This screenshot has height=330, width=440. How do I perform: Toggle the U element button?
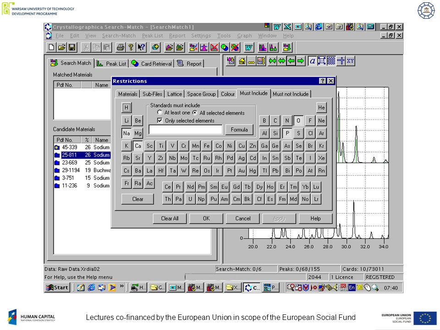pyautogui.click(x=190, y=199)
